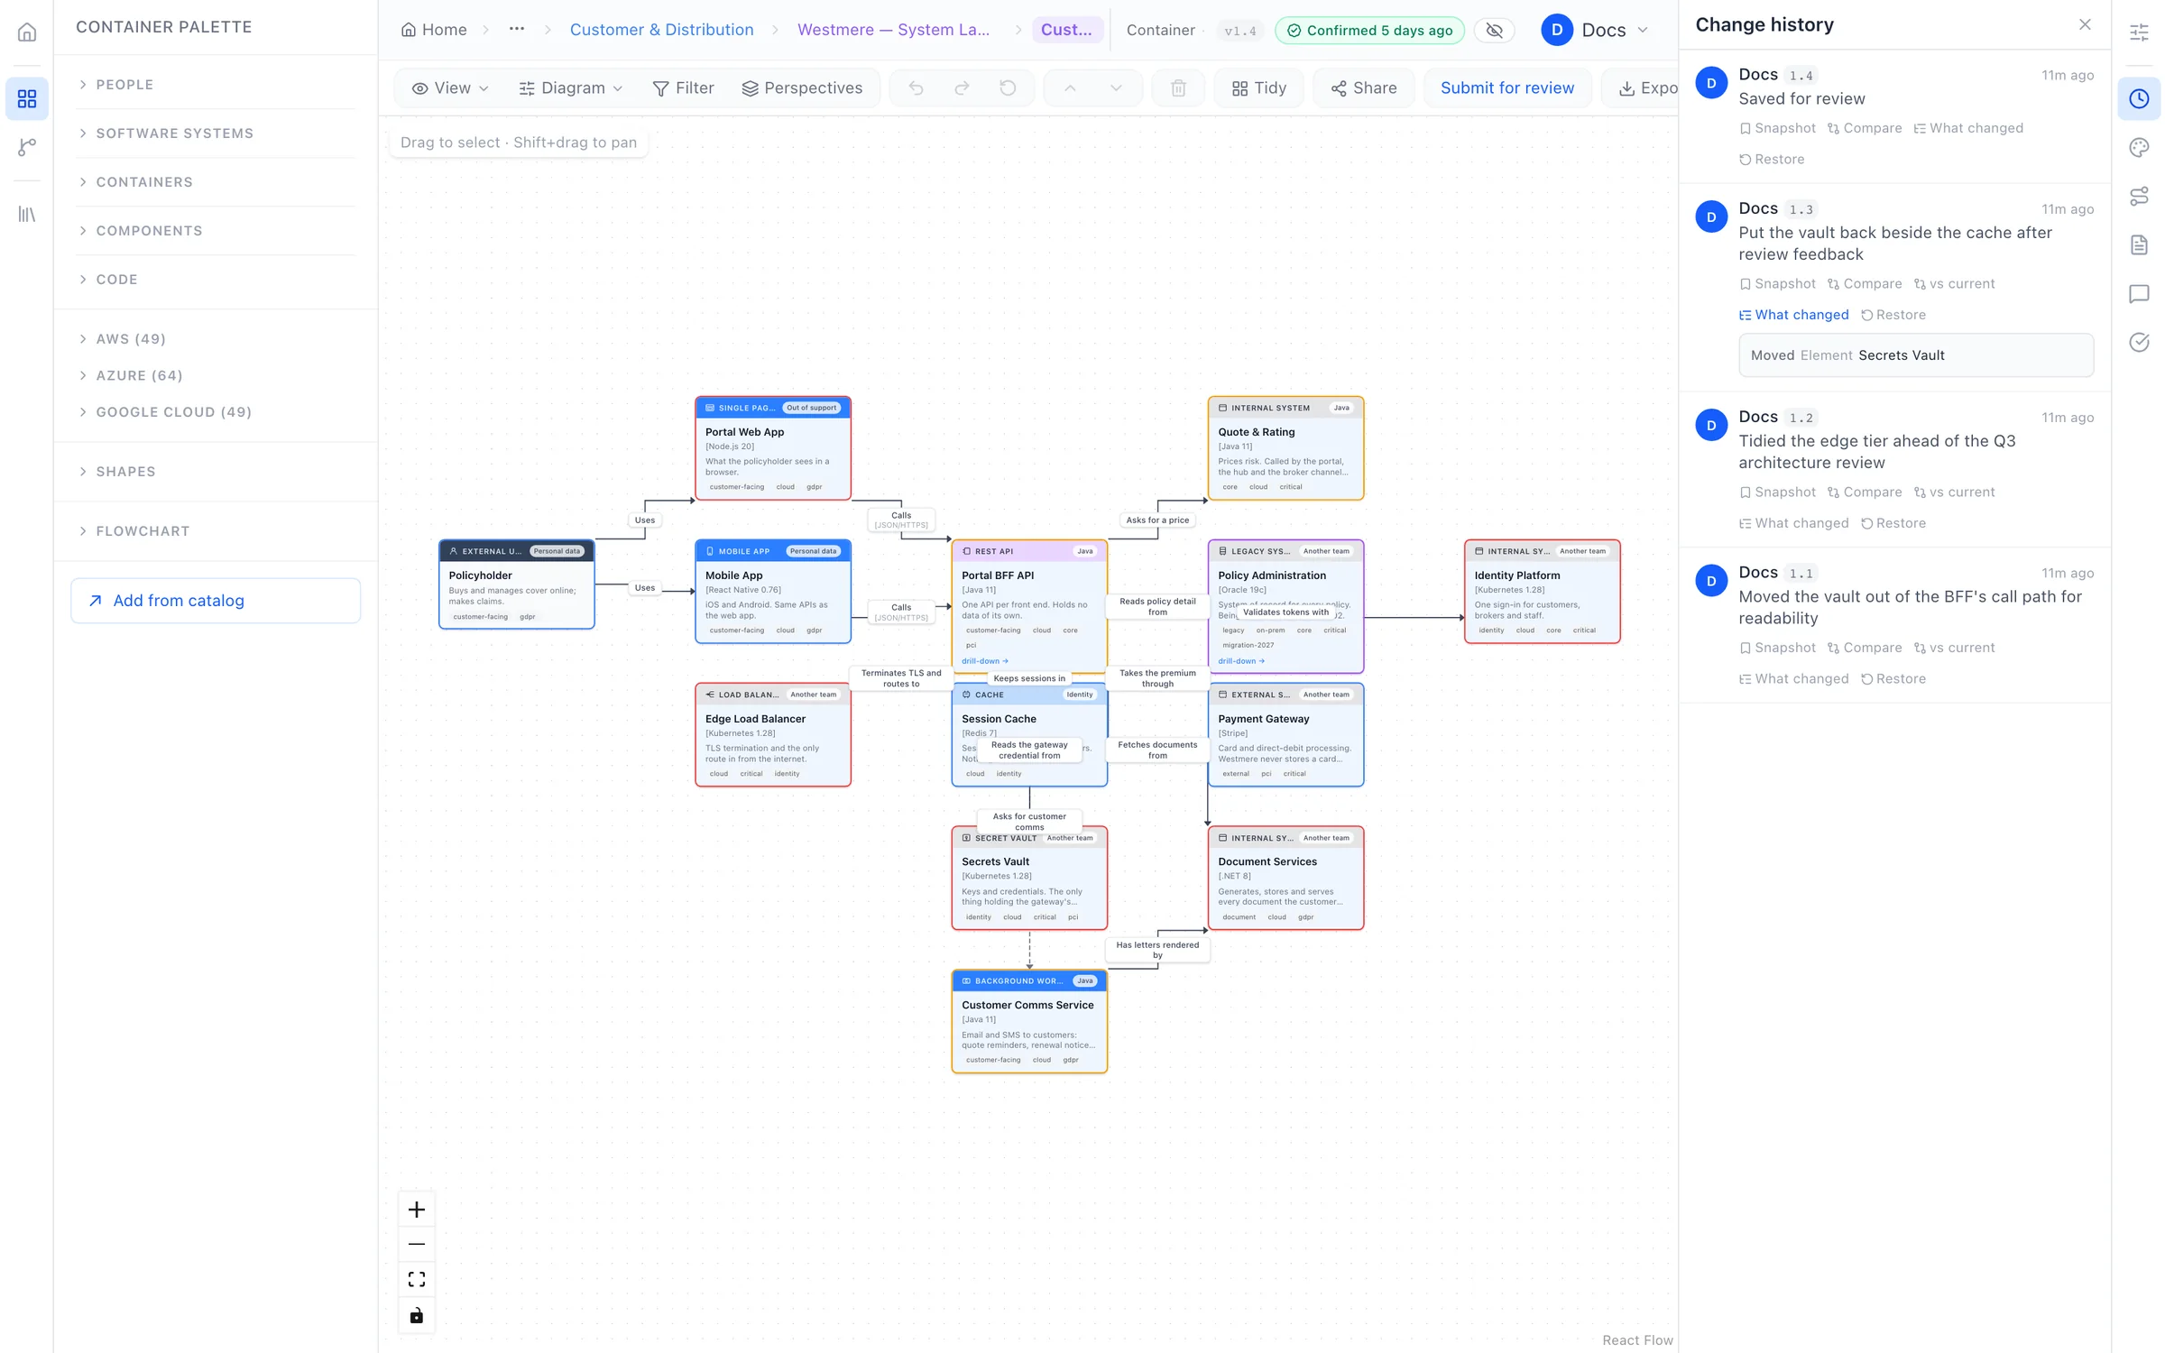Select the Customer Comms Service node
The height and width of the screenshot is (1353, 2165).
(x=1028, y=1021)
